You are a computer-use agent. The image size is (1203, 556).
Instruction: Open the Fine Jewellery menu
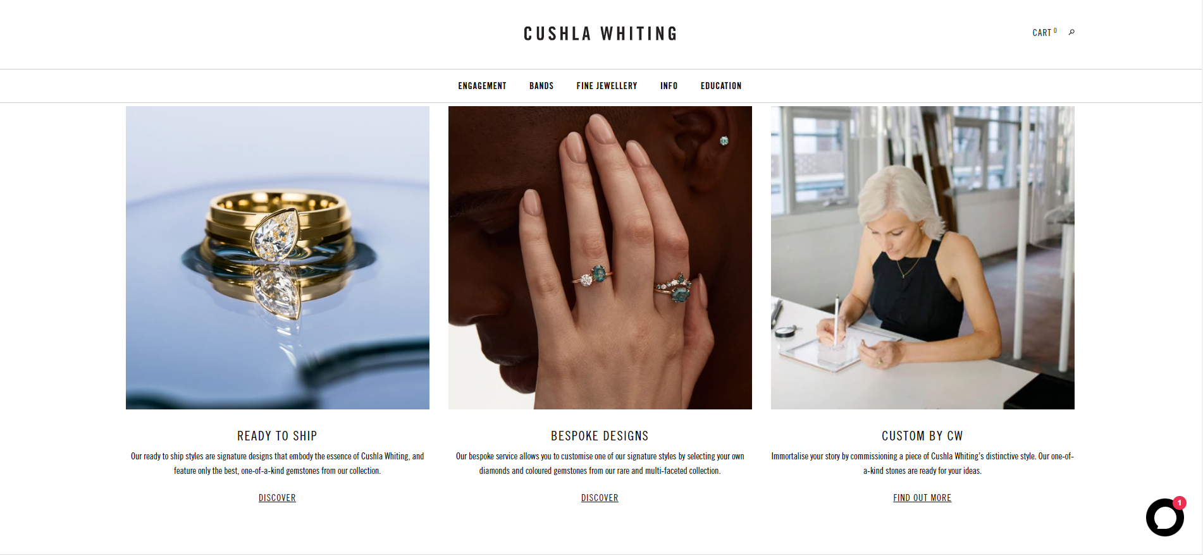pos(607,86)
